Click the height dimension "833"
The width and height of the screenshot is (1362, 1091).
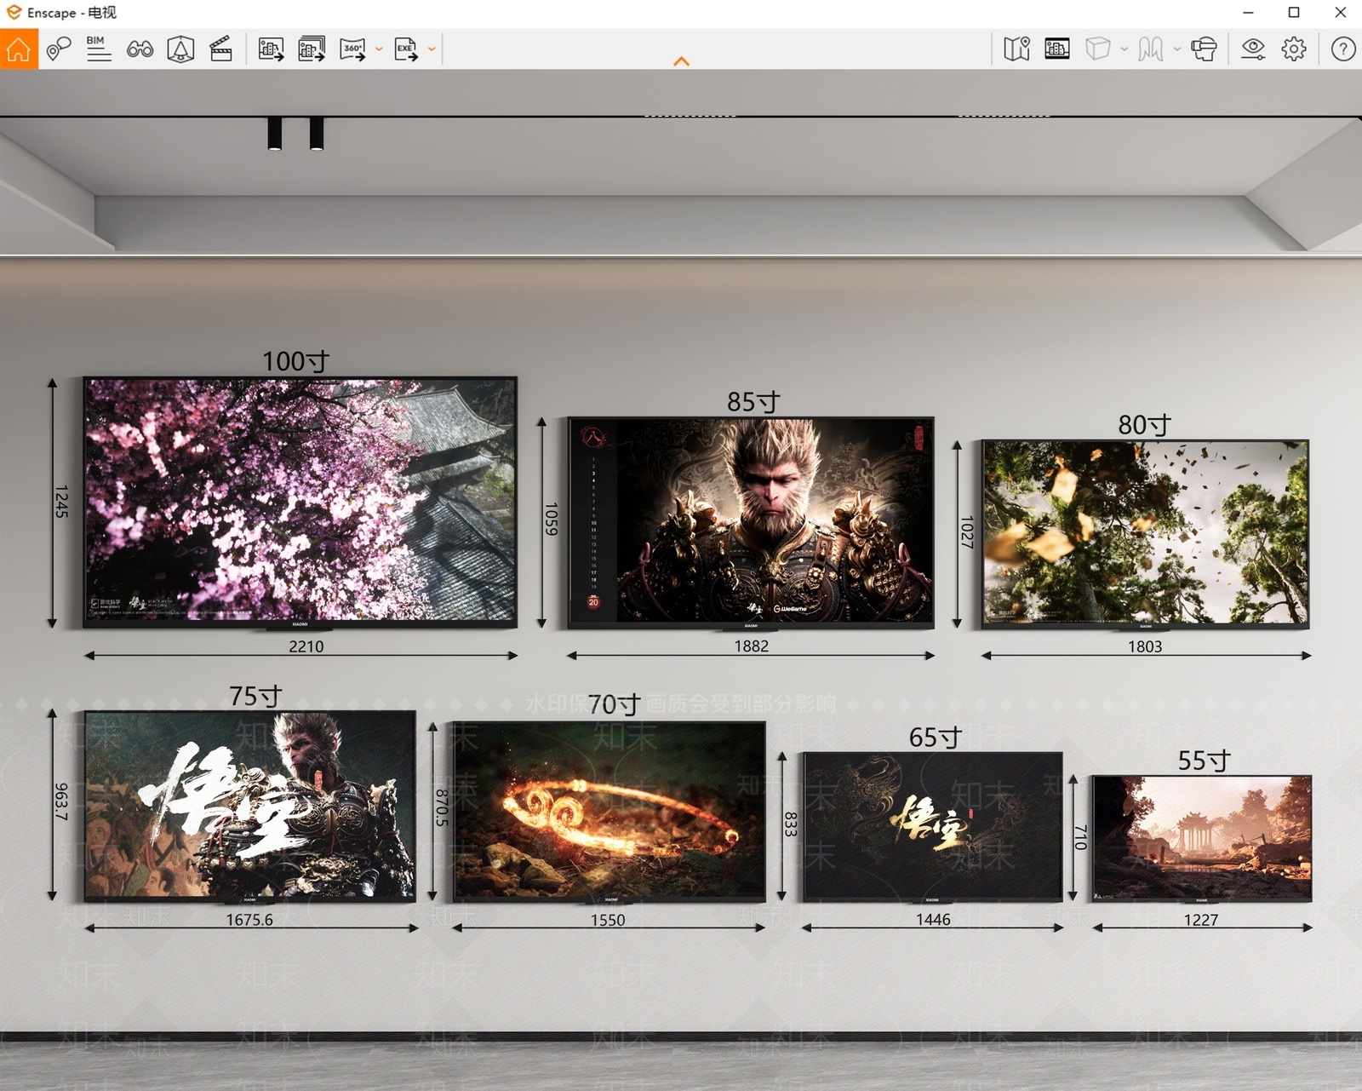click(790, 824)
